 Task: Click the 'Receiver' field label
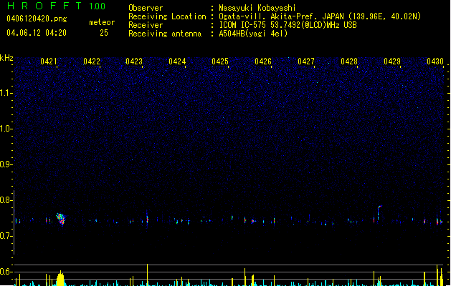pyautogui.click(x=146, y=25)
